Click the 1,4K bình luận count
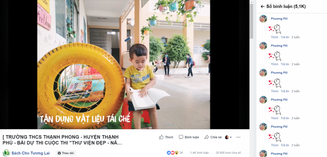 coord(199,153)
